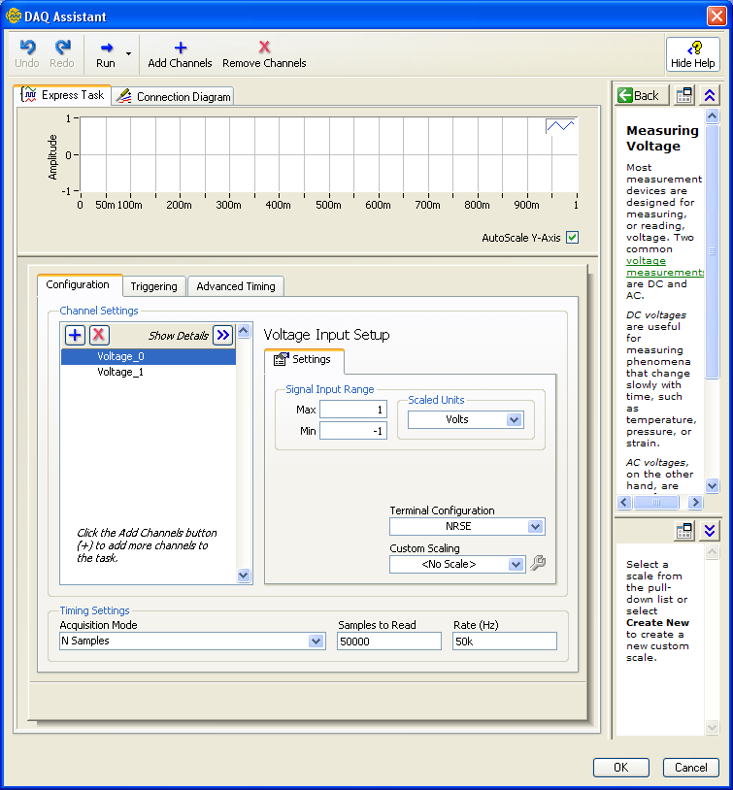Screen dimensions: 733x790
Task: Click the help vertical scrollbar thumb
Action: pyautogui.click(x=712, y=251)
